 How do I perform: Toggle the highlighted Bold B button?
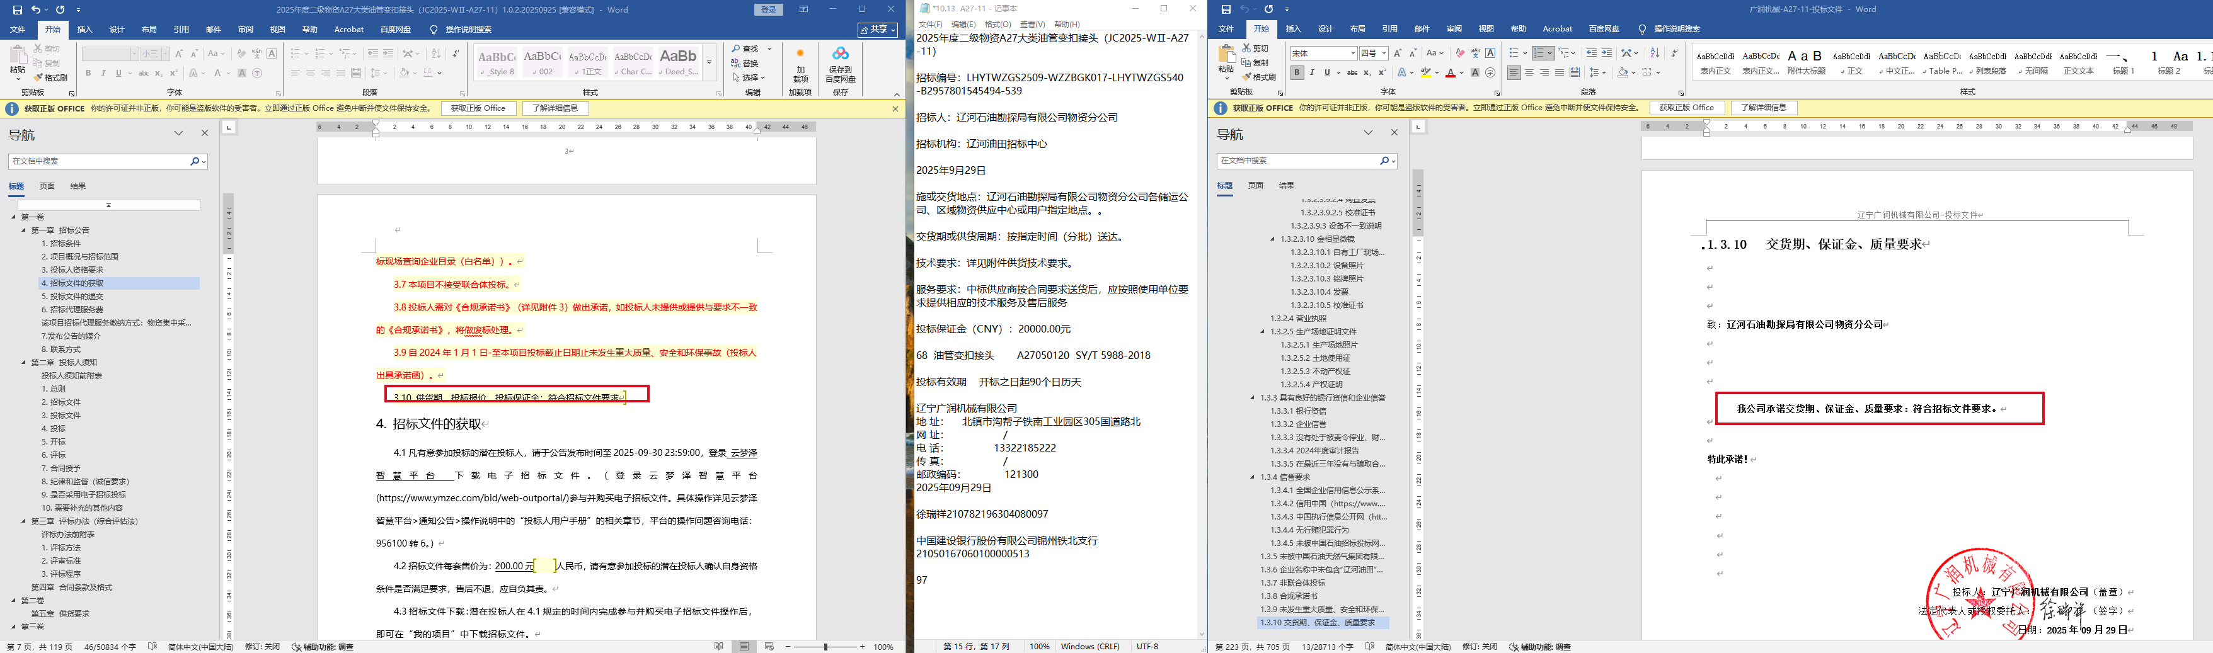[1296, 73]
